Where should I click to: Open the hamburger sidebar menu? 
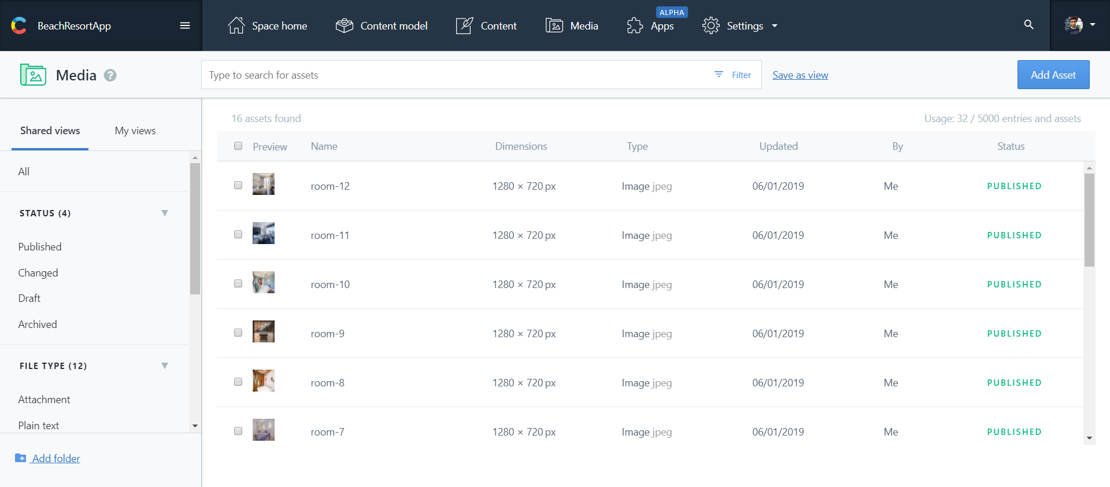(x=185, y=25)
